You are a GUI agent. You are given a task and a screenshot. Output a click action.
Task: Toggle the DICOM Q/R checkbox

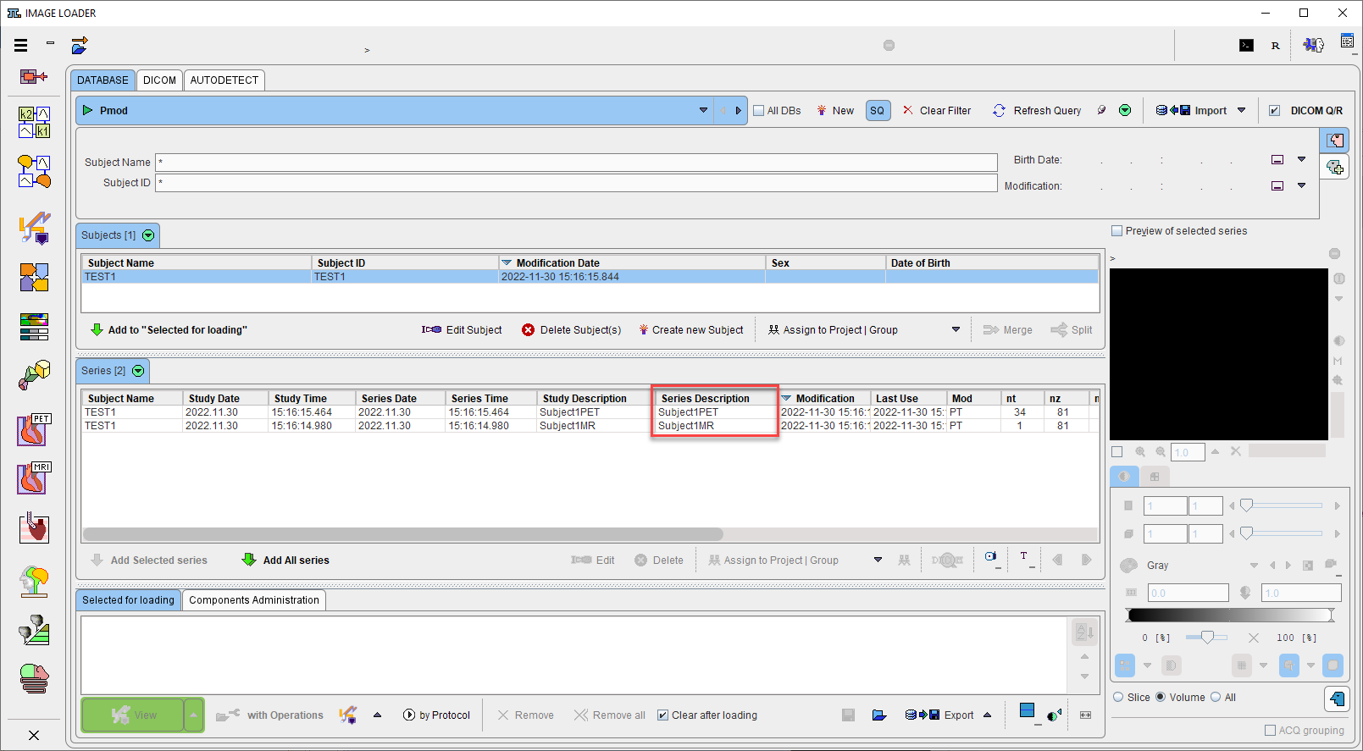coord(1274,111)
